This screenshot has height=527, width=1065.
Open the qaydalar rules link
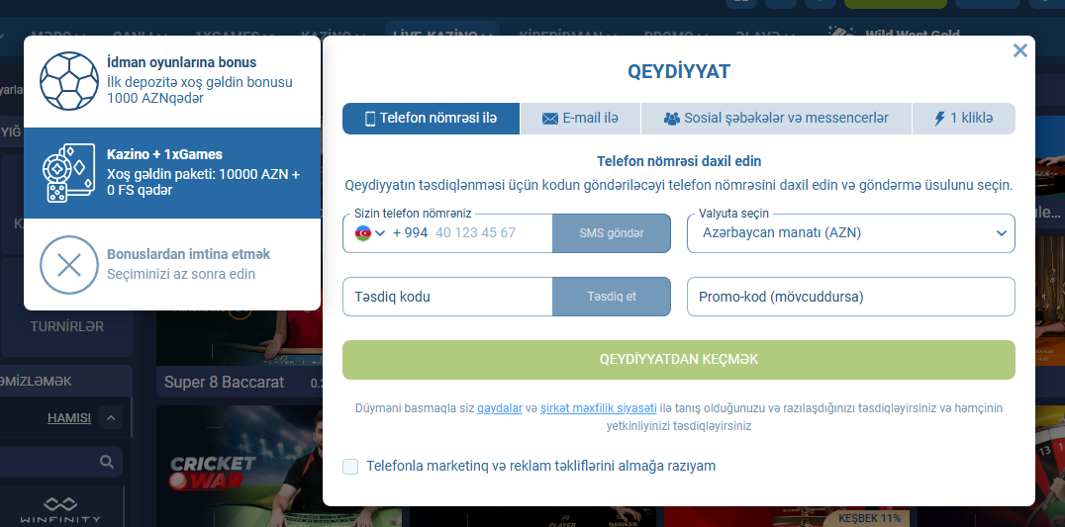(x=499, y=408)
